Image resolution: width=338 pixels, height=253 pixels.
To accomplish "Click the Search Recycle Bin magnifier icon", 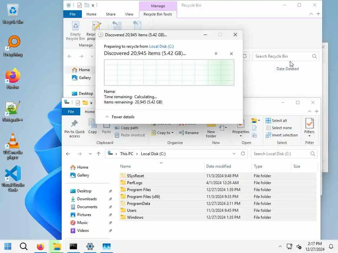I will [314, 56].
